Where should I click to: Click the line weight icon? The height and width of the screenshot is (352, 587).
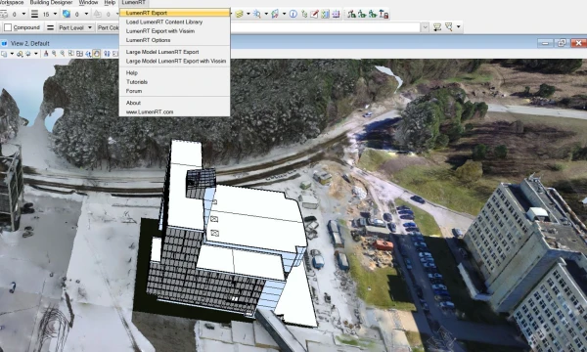pos(34,15)
